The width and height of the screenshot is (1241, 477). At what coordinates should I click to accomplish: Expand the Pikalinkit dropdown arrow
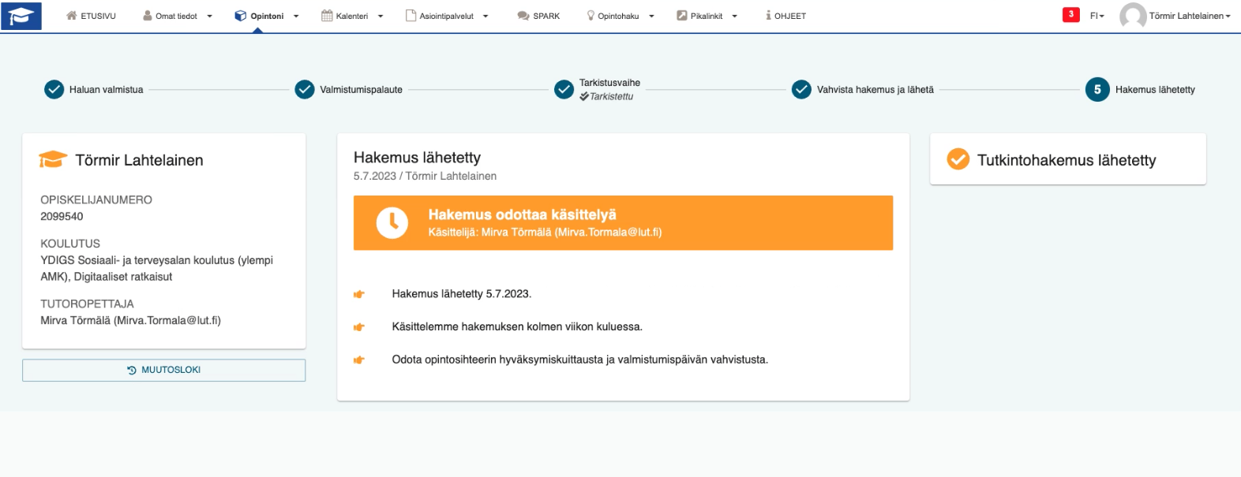[x=735, y=17]
